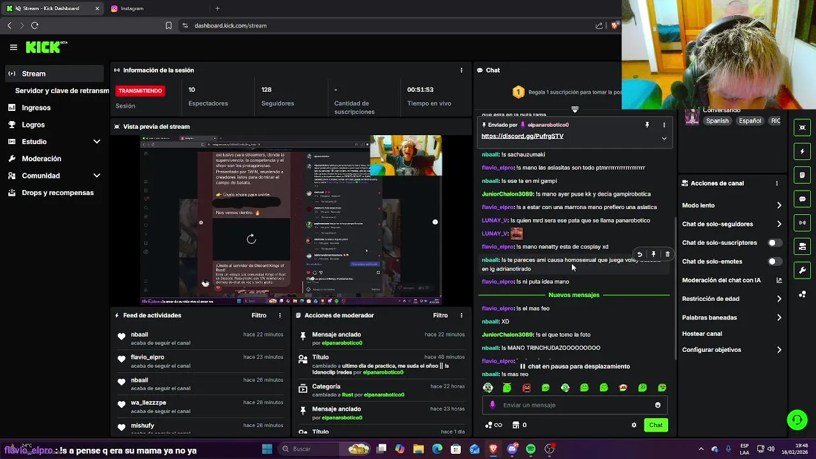This screenshot has height=459, width=816.
Task: Toggle Chat de solo-emotes switch
Action: click(775, 261)
